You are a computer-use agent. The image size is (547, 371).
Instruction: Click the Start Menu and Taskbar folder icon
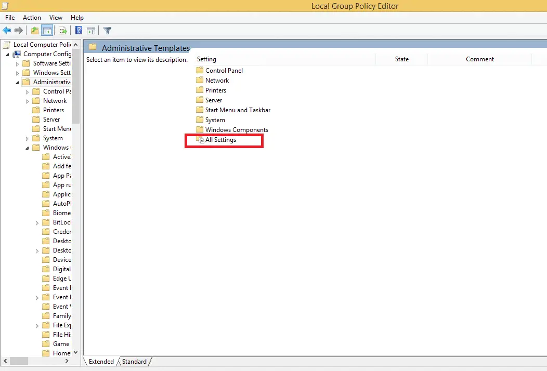click(200, 110)
